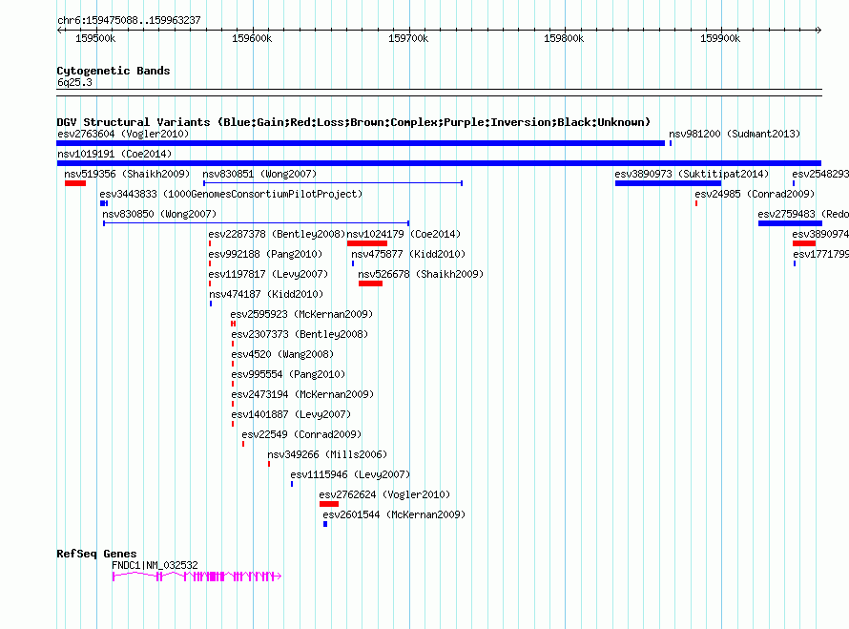
Task: Open esv2595923 (McKernan2009) variant
Action: tap(301, 314)
